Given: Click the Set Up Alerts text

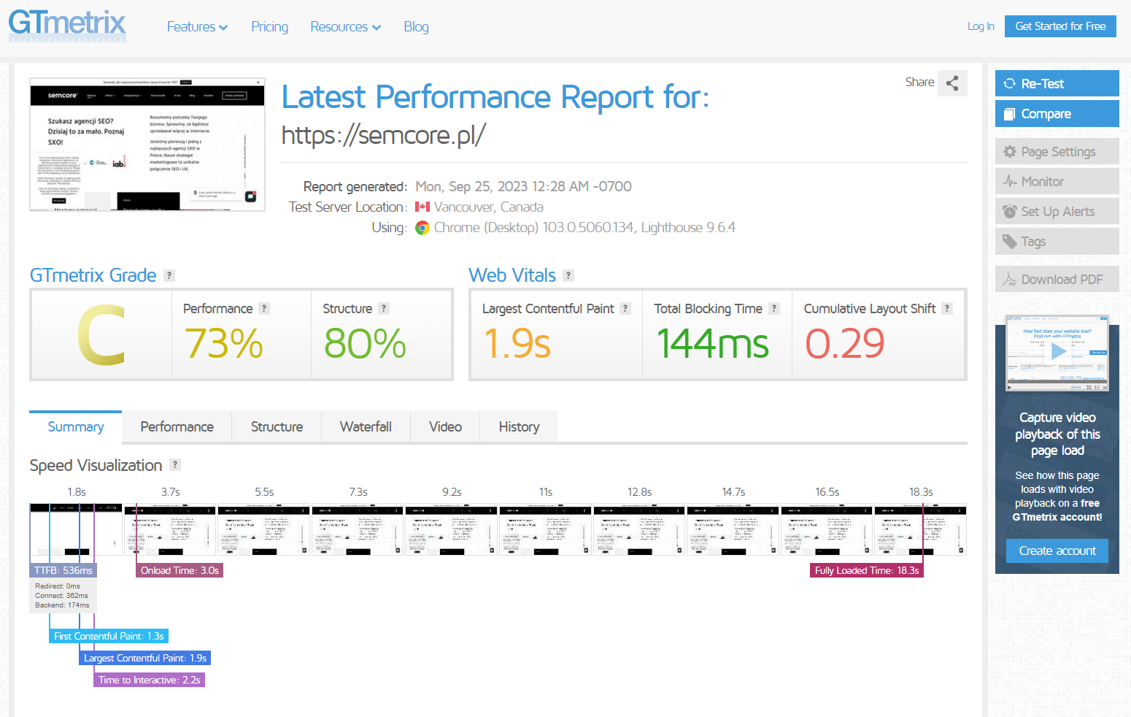Looking at the screenshot, I should [x=1057, y=211].
